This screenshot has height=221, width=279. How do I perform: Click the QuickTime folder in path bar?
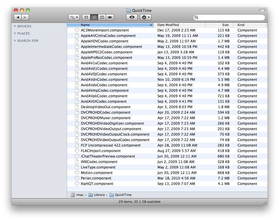click(x=120, y=195)
